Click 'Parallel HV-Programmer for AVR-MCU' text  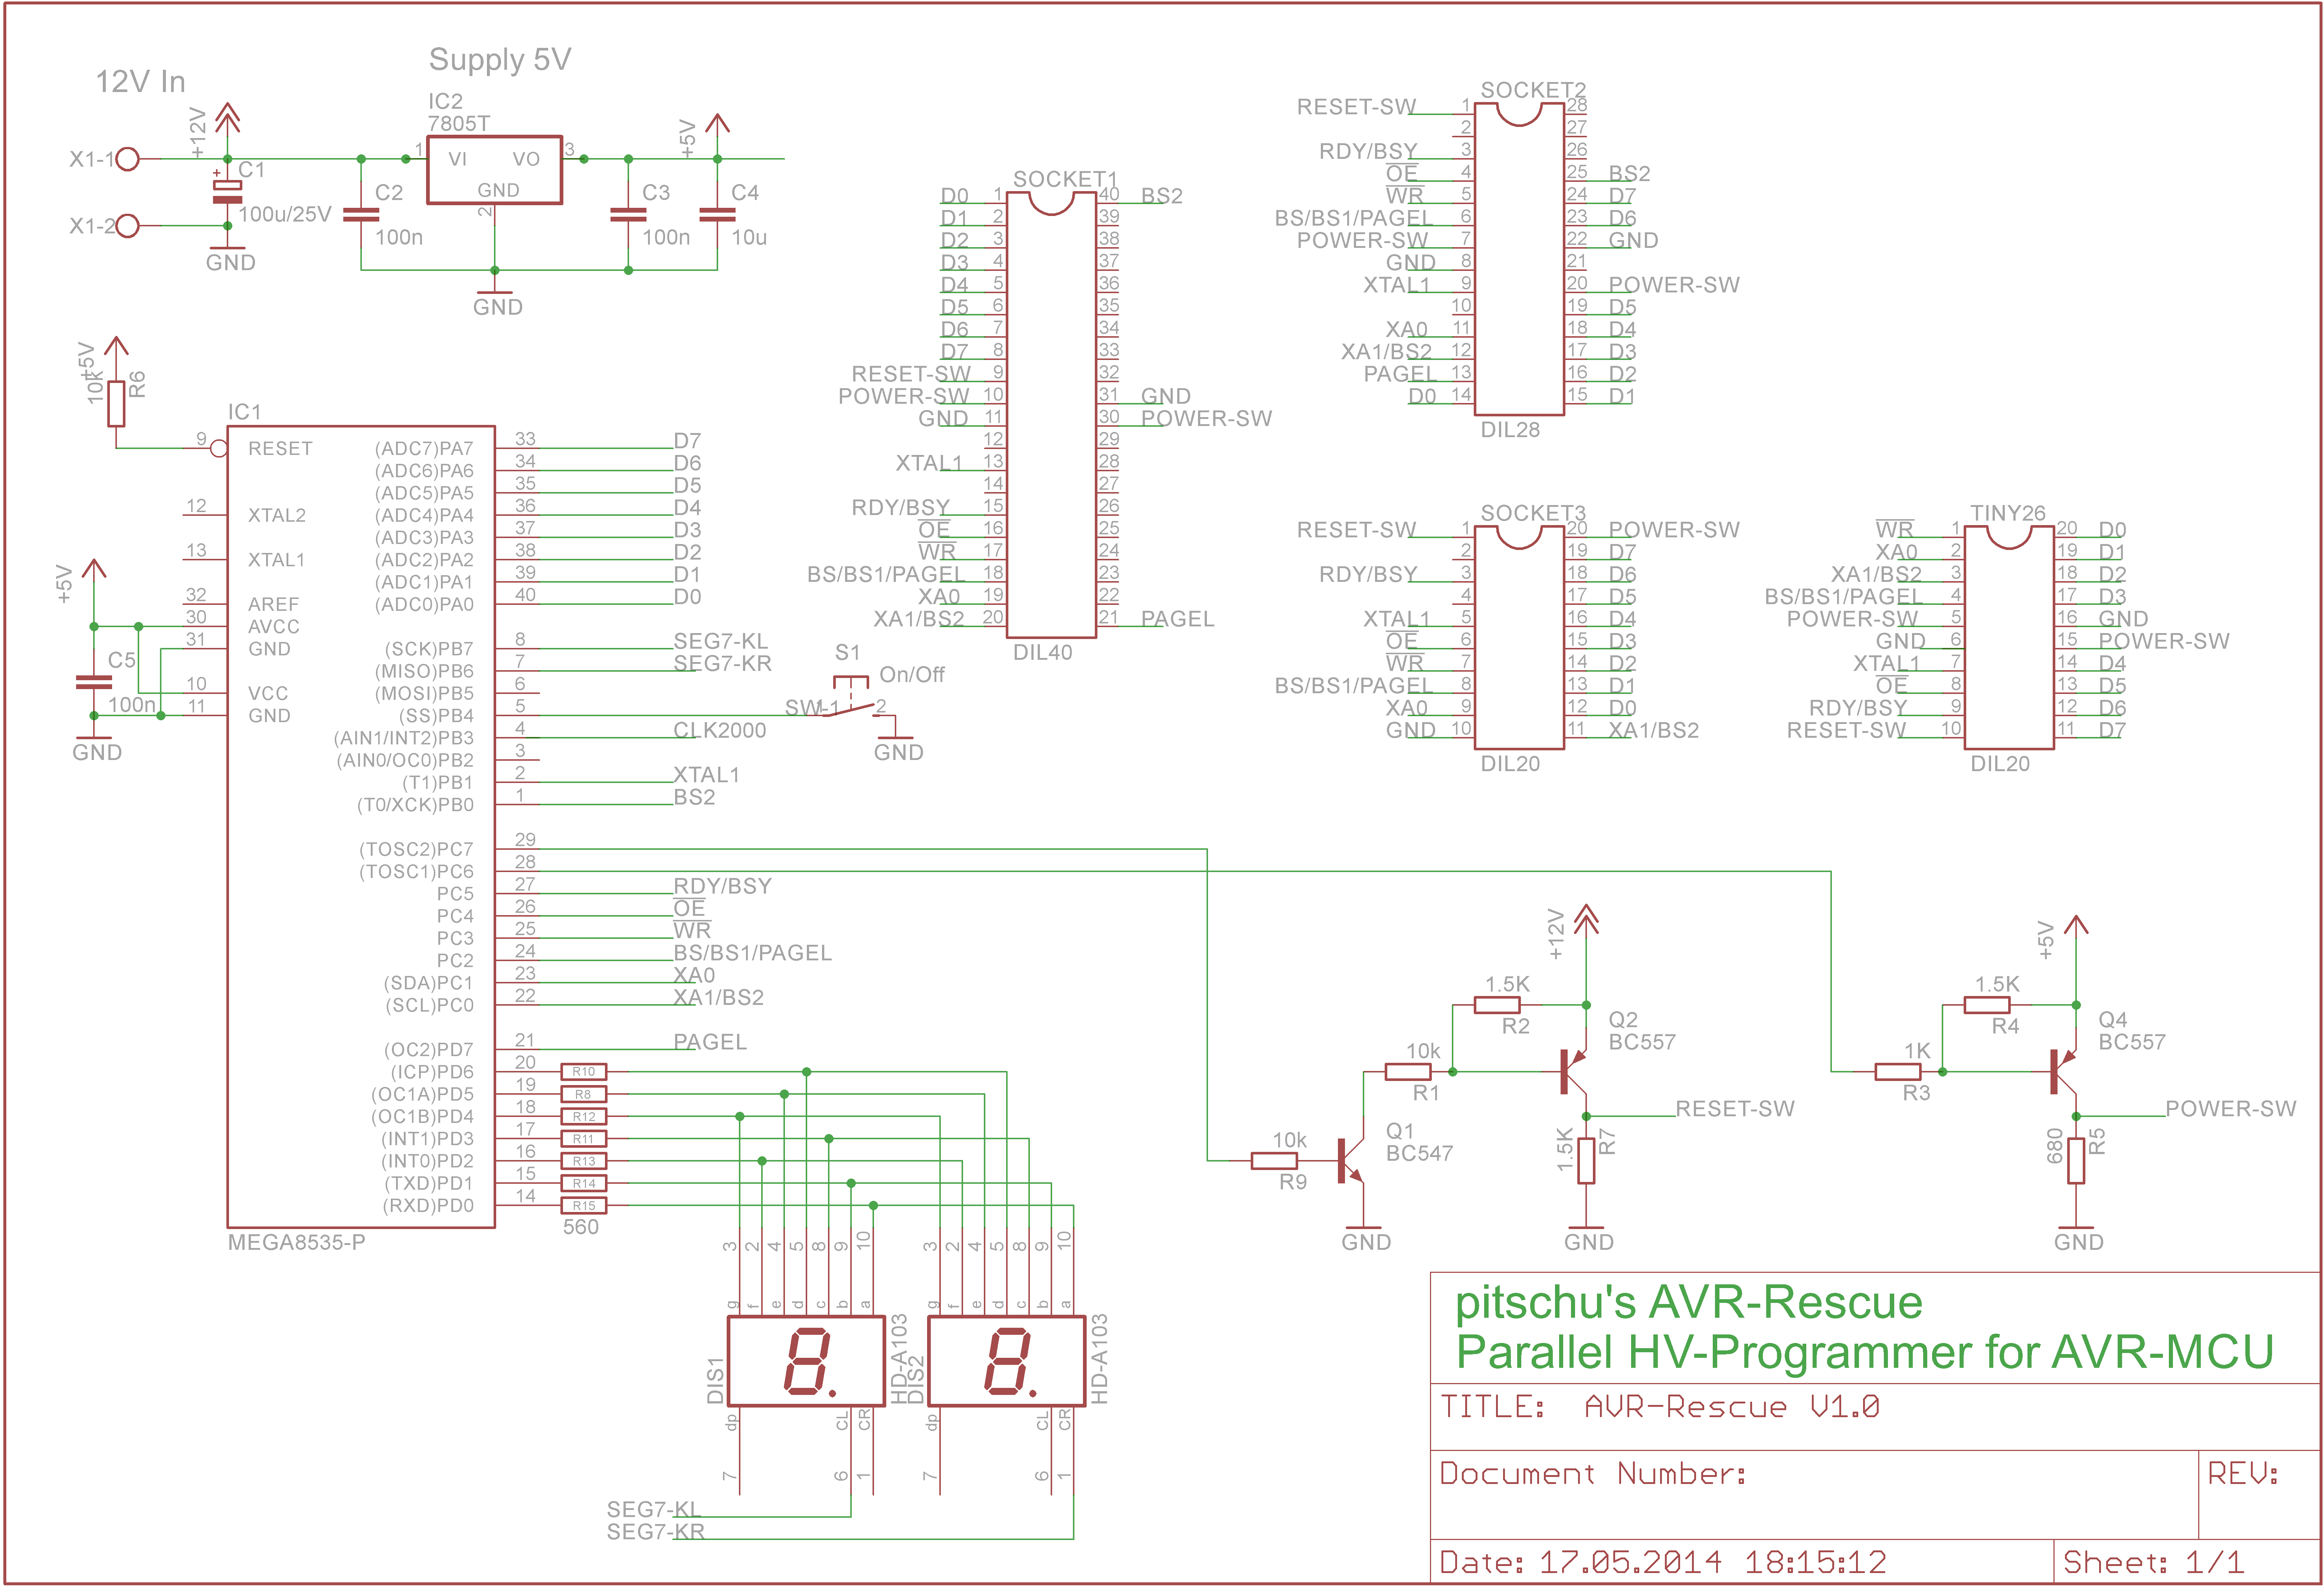pos(1865,1353)
